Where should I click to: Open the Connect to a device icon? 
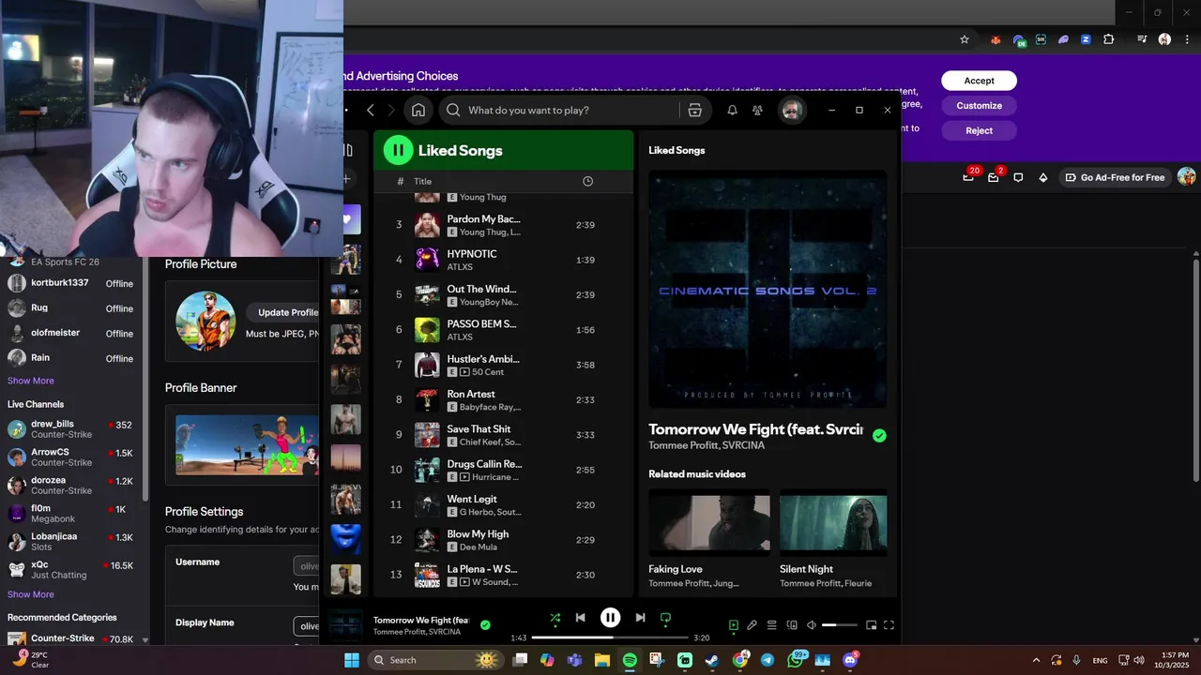[792, 625]
